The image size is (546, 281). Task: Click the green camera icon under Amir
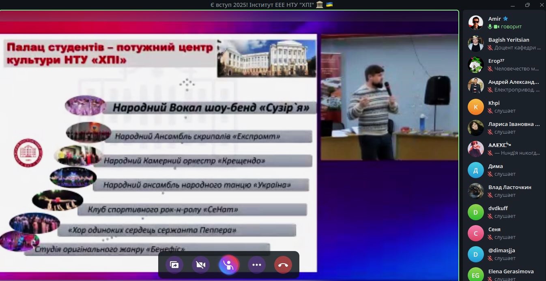point(496,27)
